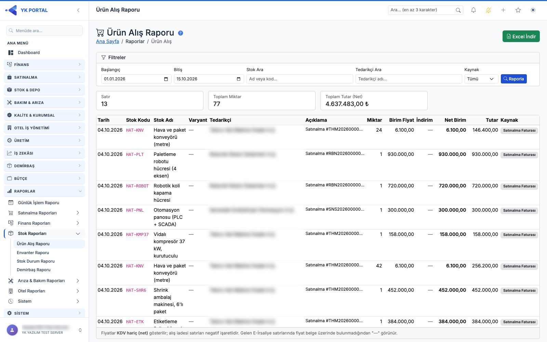Open Envanter Raporu menu item
The height and width of the screenshot is (342, 547).
[33, 253]
